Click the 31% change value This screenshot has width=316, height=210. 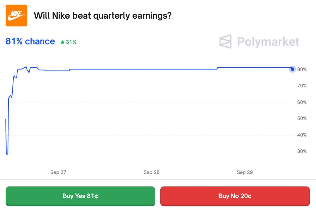pos(71,42)
